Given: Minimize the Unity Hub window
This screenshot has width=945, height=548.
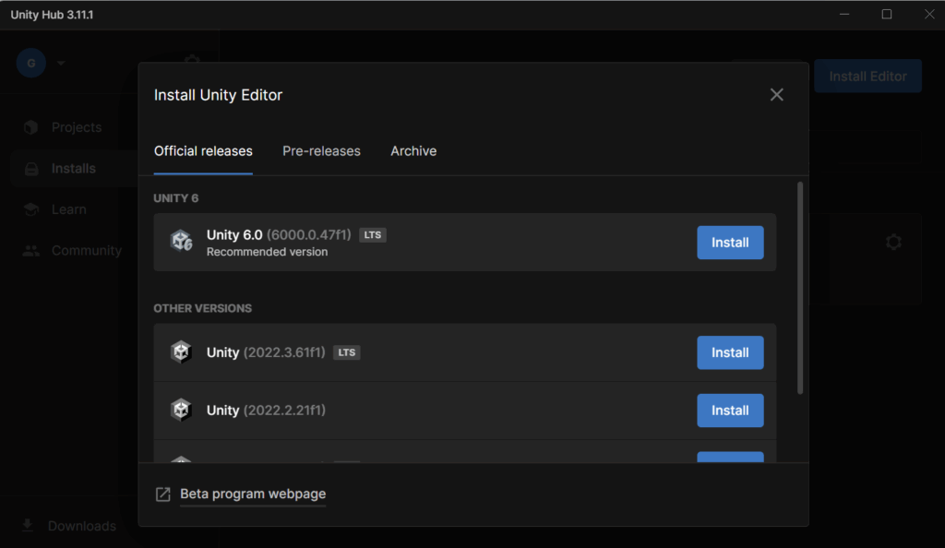Looking at the screenshot, I should [x=844, y=14].
